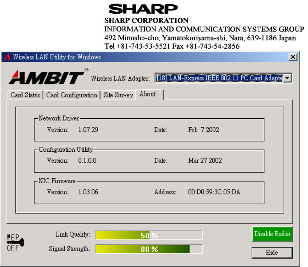Open the Wireless LAN Adapter dropdown arrow
This screenshot has height=267, width=308.
[x=287, y=78]
